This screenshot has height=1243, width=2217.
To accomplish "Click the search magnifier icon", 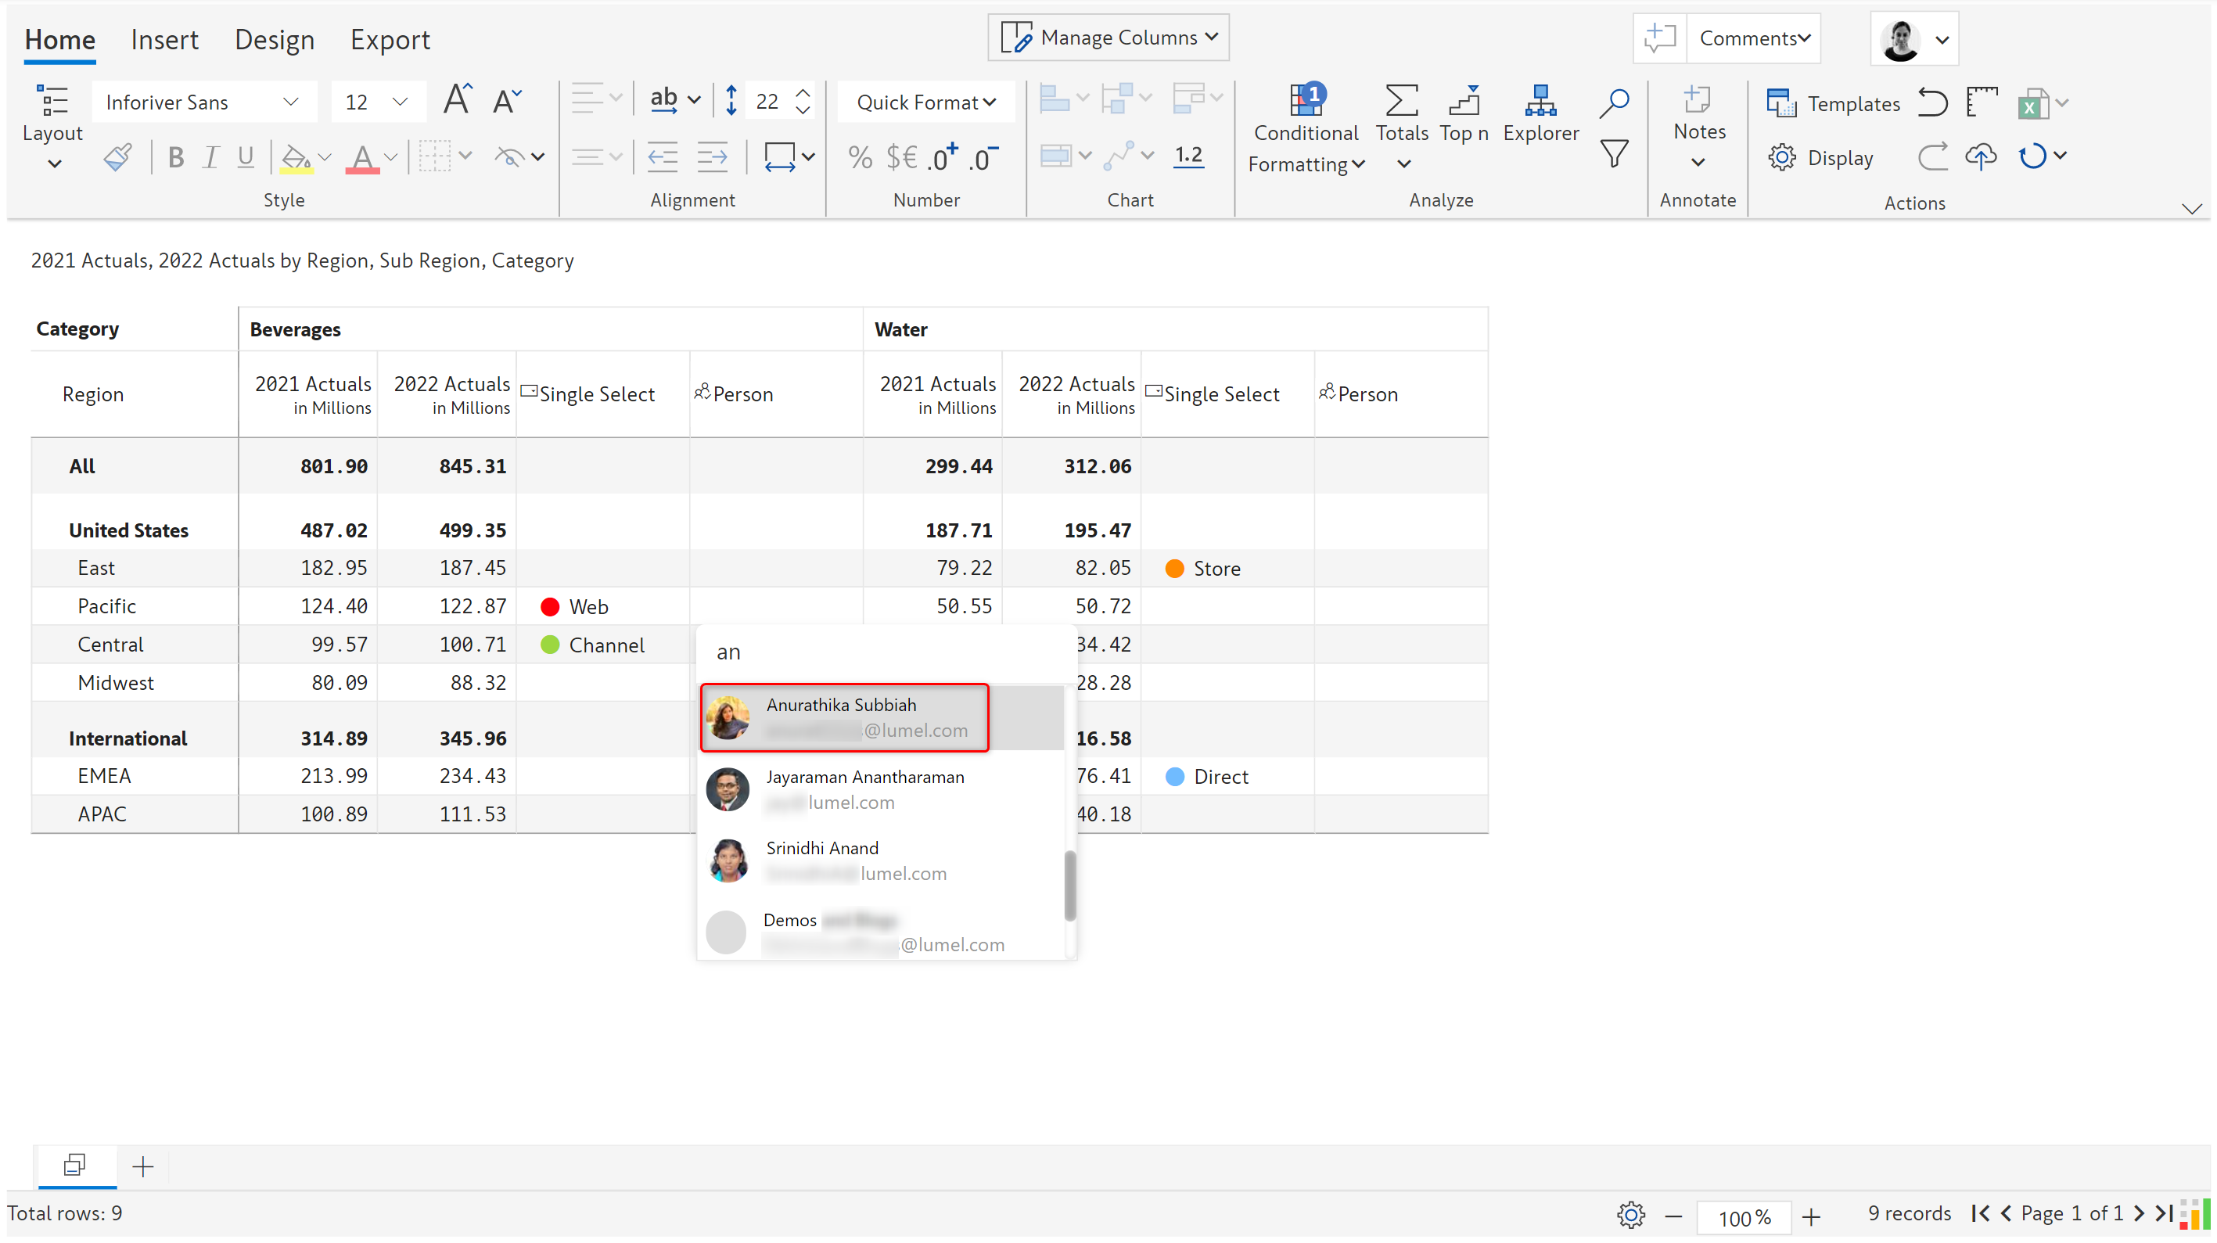I will point(1614,102).
